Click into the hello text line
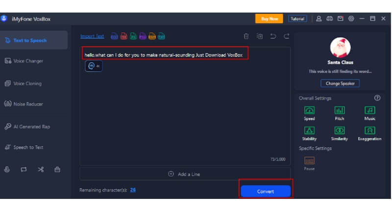The image size is (392, 221). pos(164,55)
